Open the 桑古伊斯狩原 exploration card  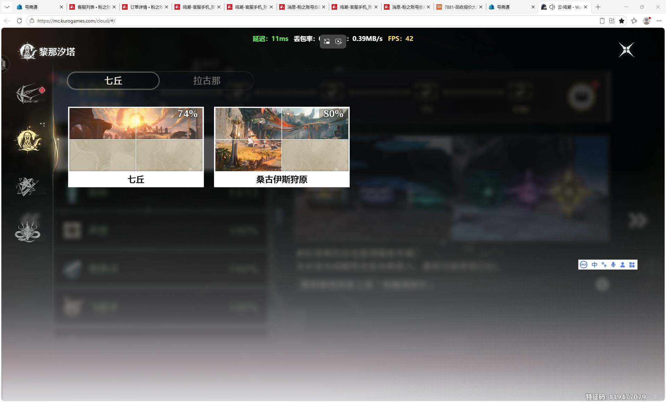click(282, 147)
